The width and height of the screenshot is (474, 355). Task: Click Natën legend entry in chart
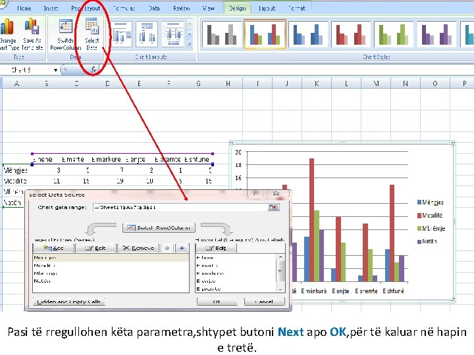click(x=427, y=241)
